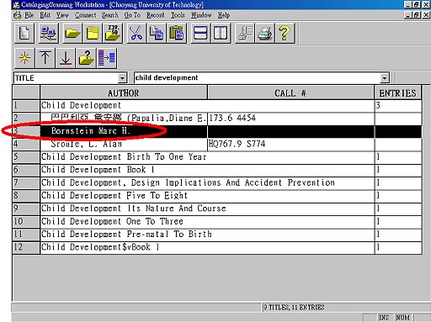Open the Connect menu

[85, 15]
